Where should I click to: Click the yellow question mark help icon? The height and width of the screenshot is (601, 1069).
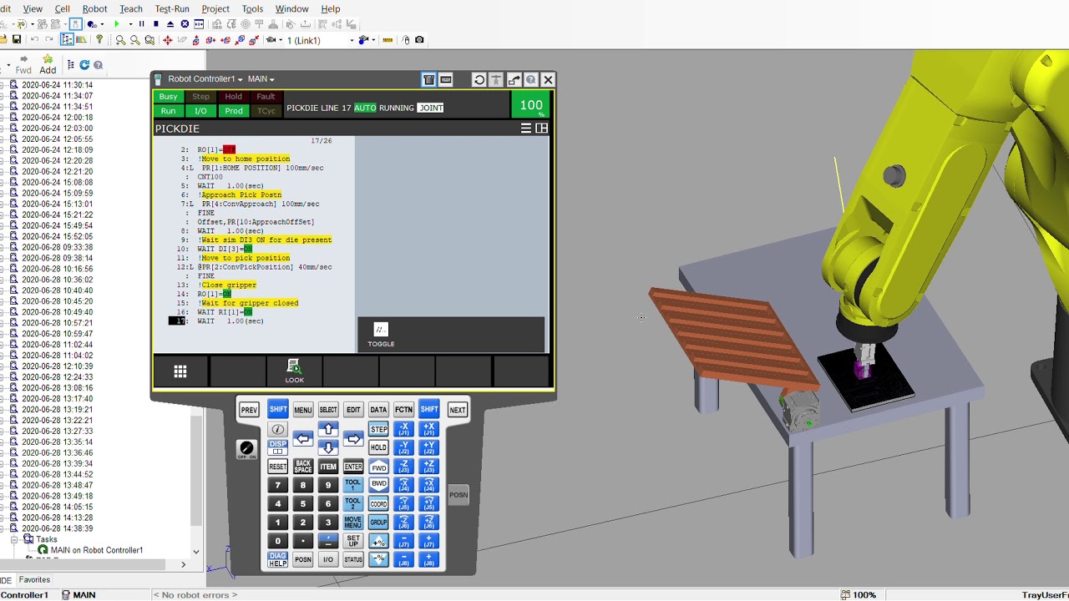99,40
